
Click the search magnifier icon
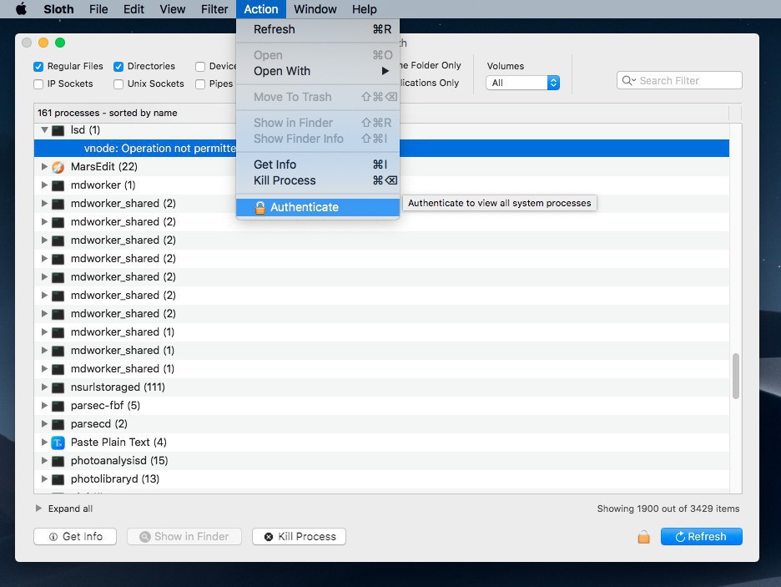pyautogui.click(x=627, y=81)
